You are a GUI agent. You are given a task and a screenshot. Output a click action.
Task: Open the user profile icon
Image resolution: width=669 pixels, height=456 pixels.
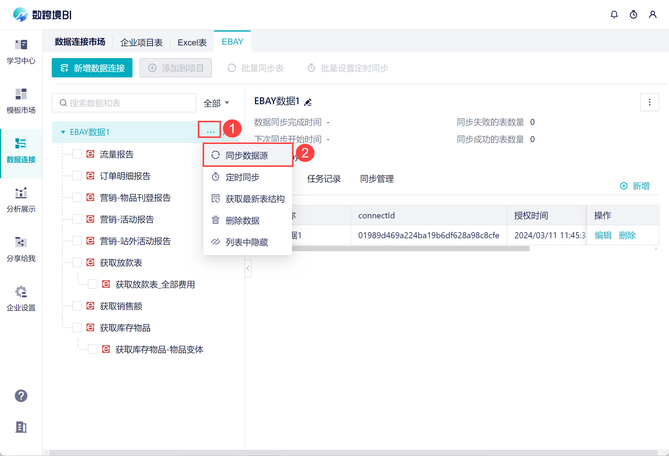click(652, 14)
